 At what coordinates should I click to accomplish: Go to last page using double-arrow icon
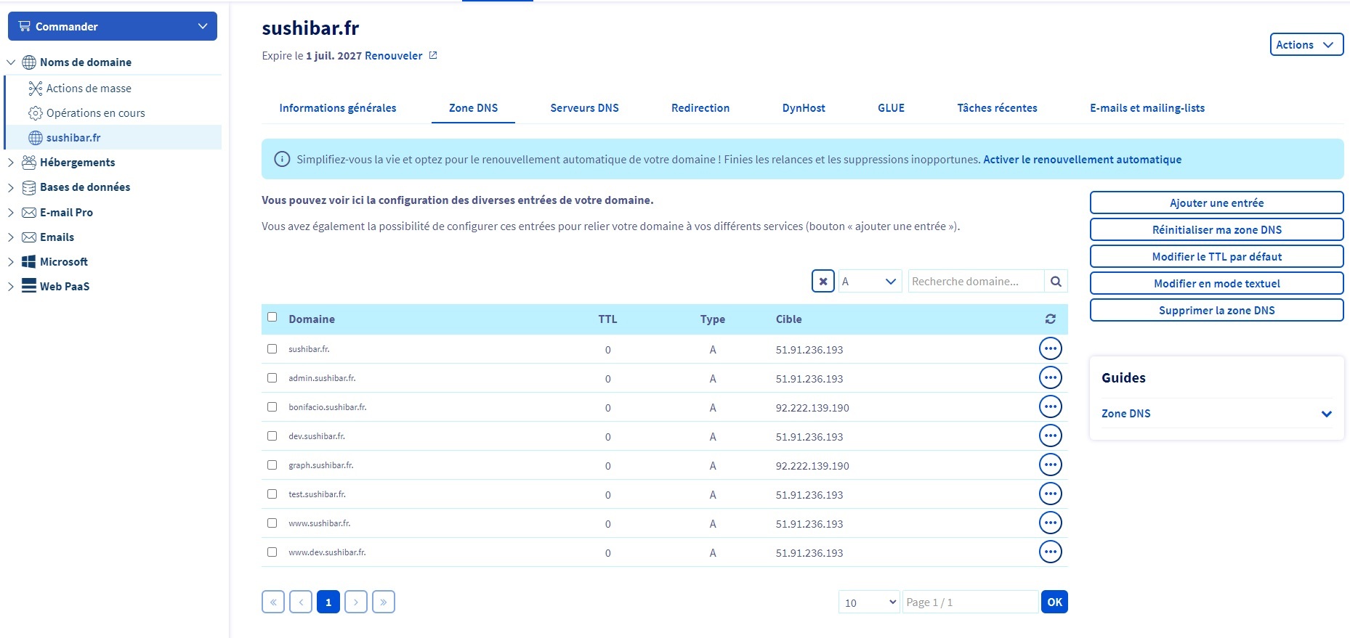click(x=383, y=602)
